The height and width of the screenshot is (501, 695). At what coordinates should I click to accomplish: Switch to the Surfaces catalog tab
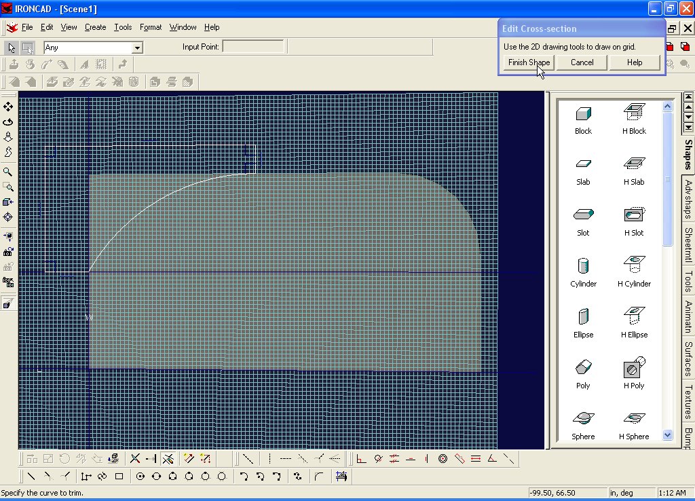click(x=688, y=358)
